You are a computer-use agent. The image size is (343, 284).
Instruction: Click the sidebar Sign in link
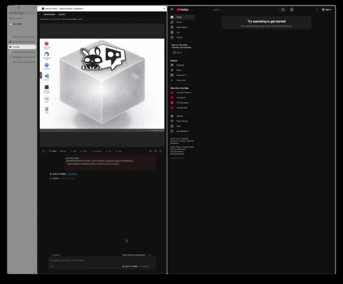178,52
